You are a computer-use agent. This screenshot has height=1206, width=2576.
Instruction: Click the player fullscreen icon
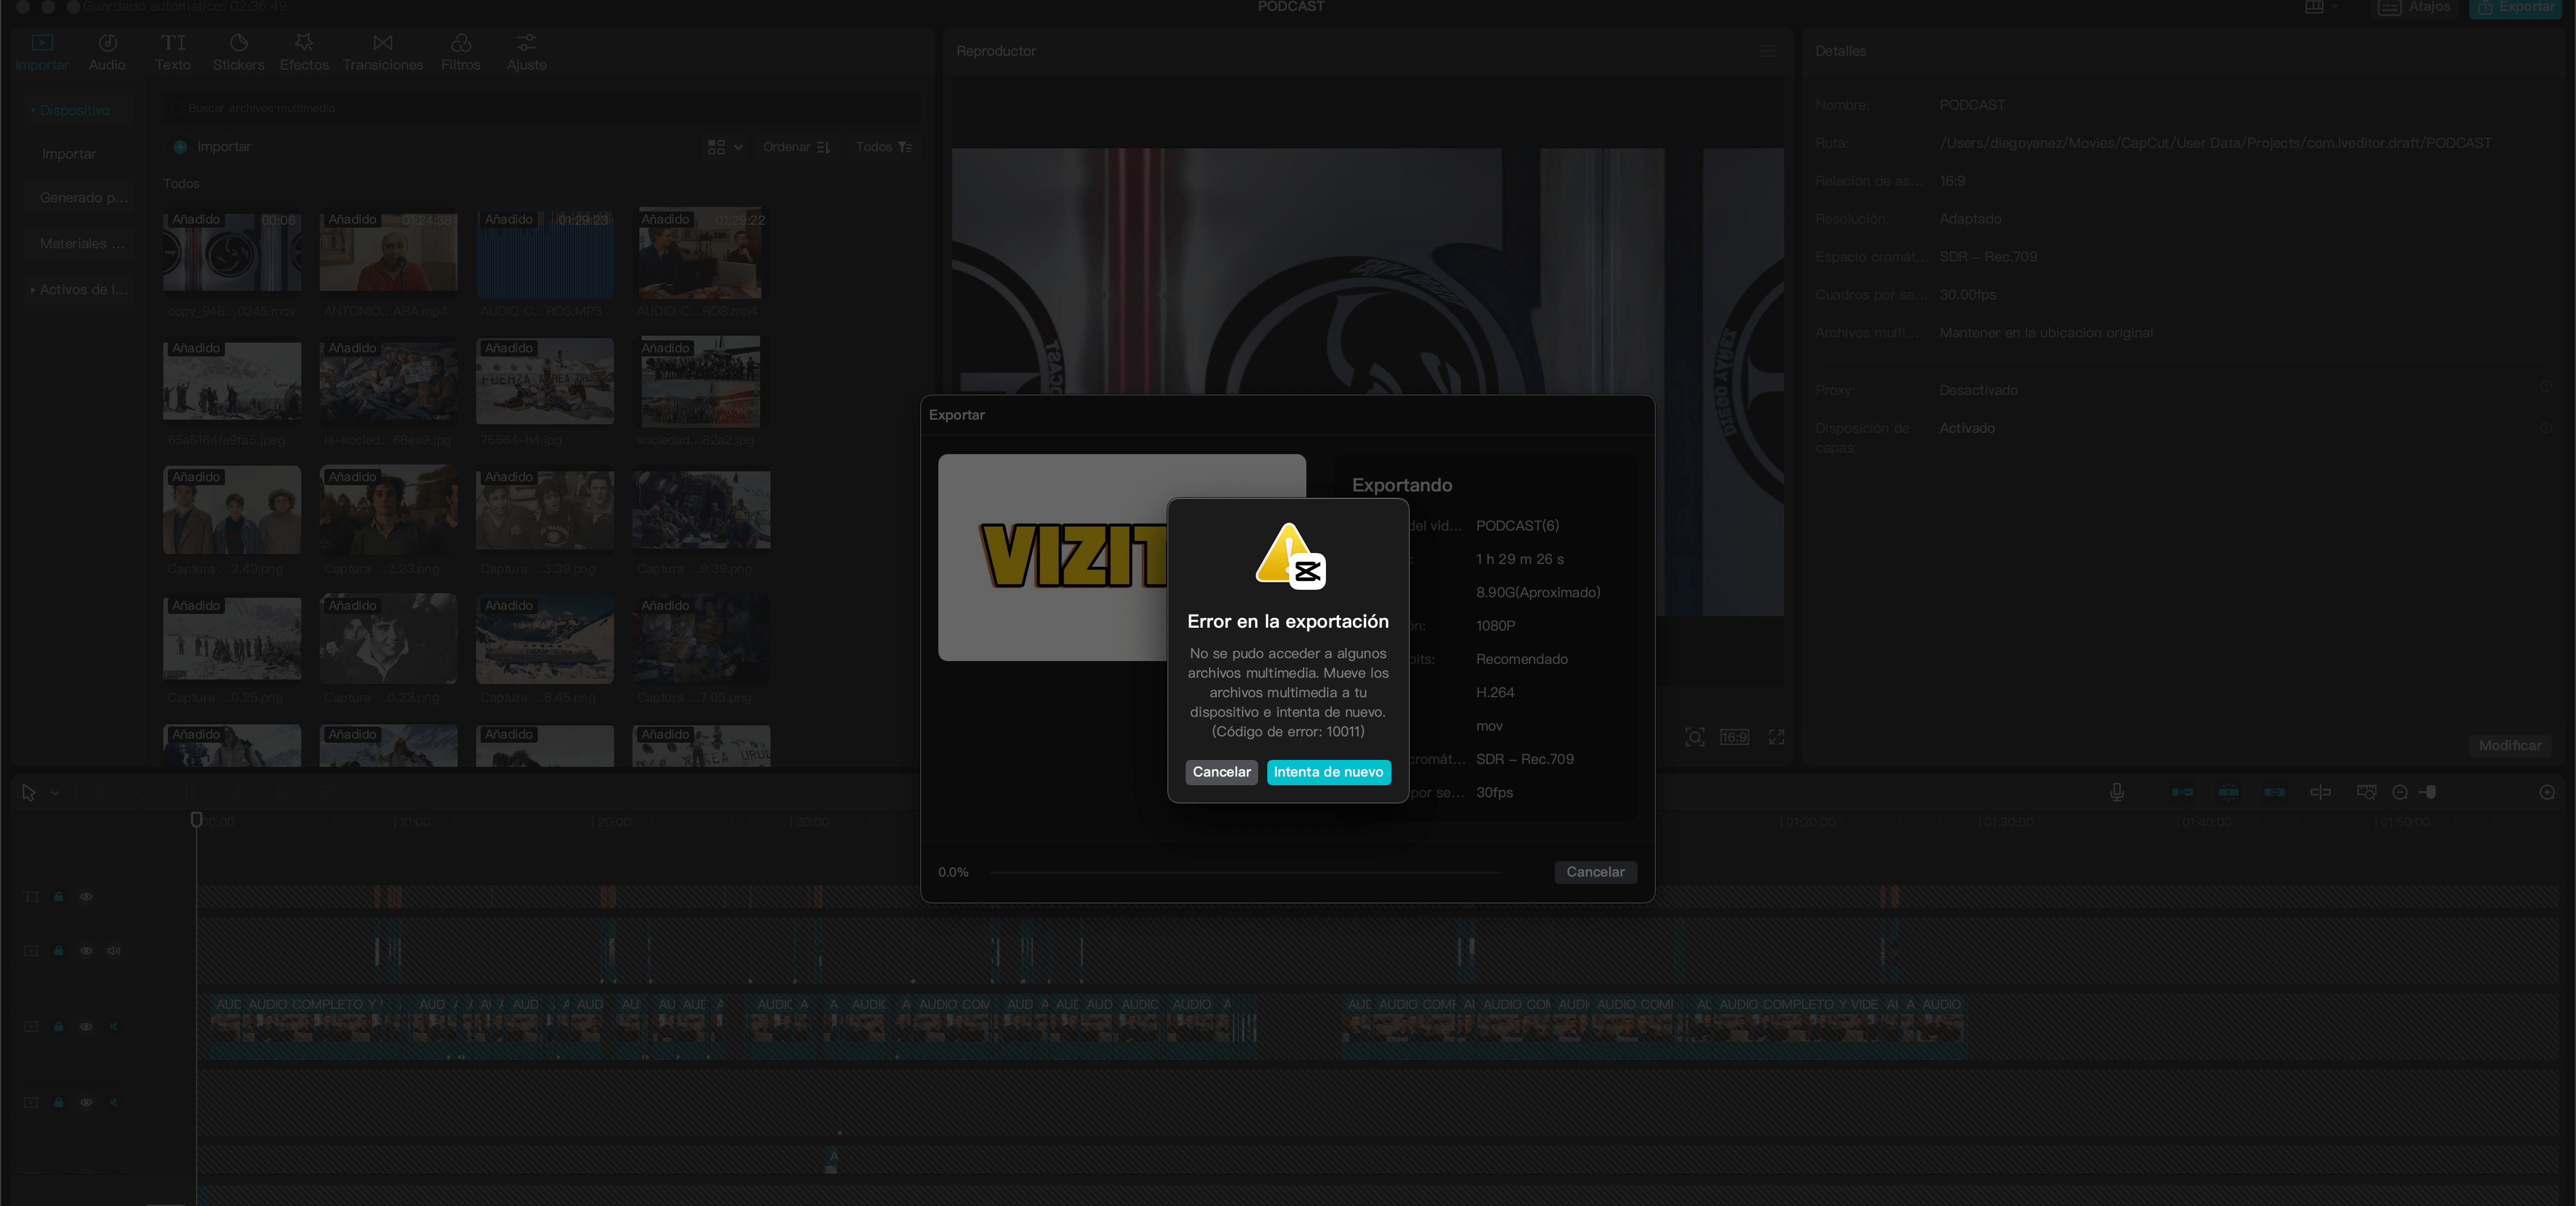click(1776, 737)
